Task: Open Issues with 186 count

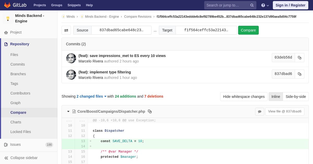Action: coord(29,144)
